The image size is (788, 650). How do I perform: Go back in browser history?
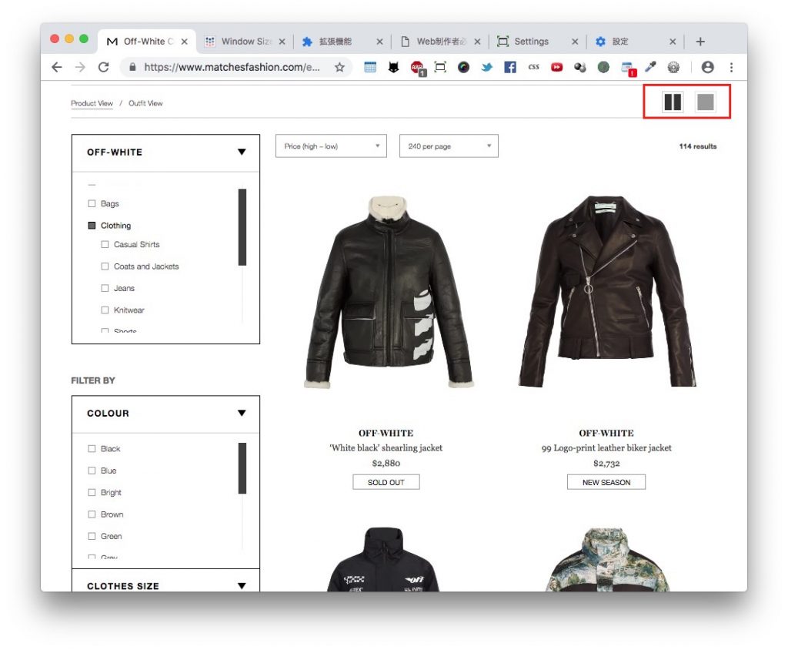(x=57, y=67)
